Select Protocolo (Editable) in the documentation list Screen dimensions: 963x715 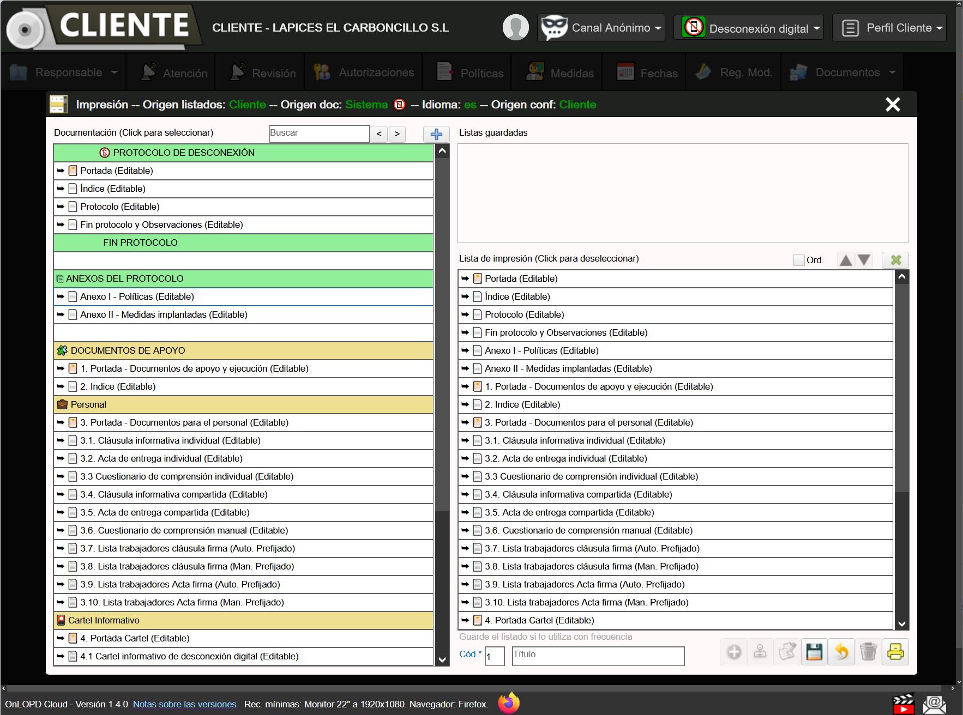point(243,207)
